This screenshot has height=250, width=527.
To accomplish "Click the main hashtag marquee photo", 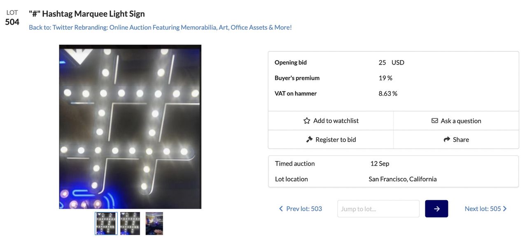I will point(130,126).
